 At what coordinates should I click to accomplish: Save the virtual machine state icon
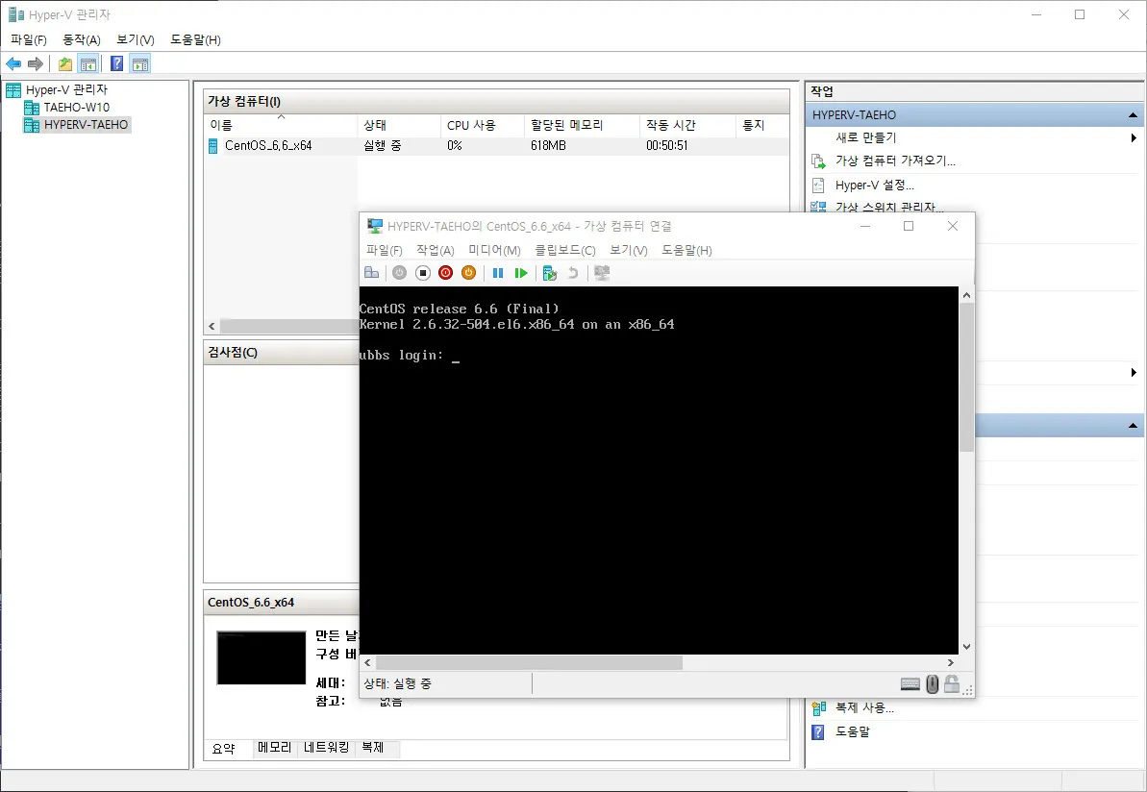click(468, 273)
